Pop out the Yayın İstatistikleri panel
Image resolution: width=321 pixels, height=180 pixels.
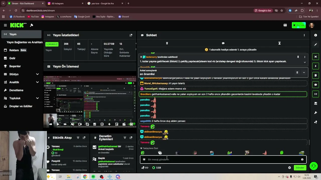pos(131,35)
